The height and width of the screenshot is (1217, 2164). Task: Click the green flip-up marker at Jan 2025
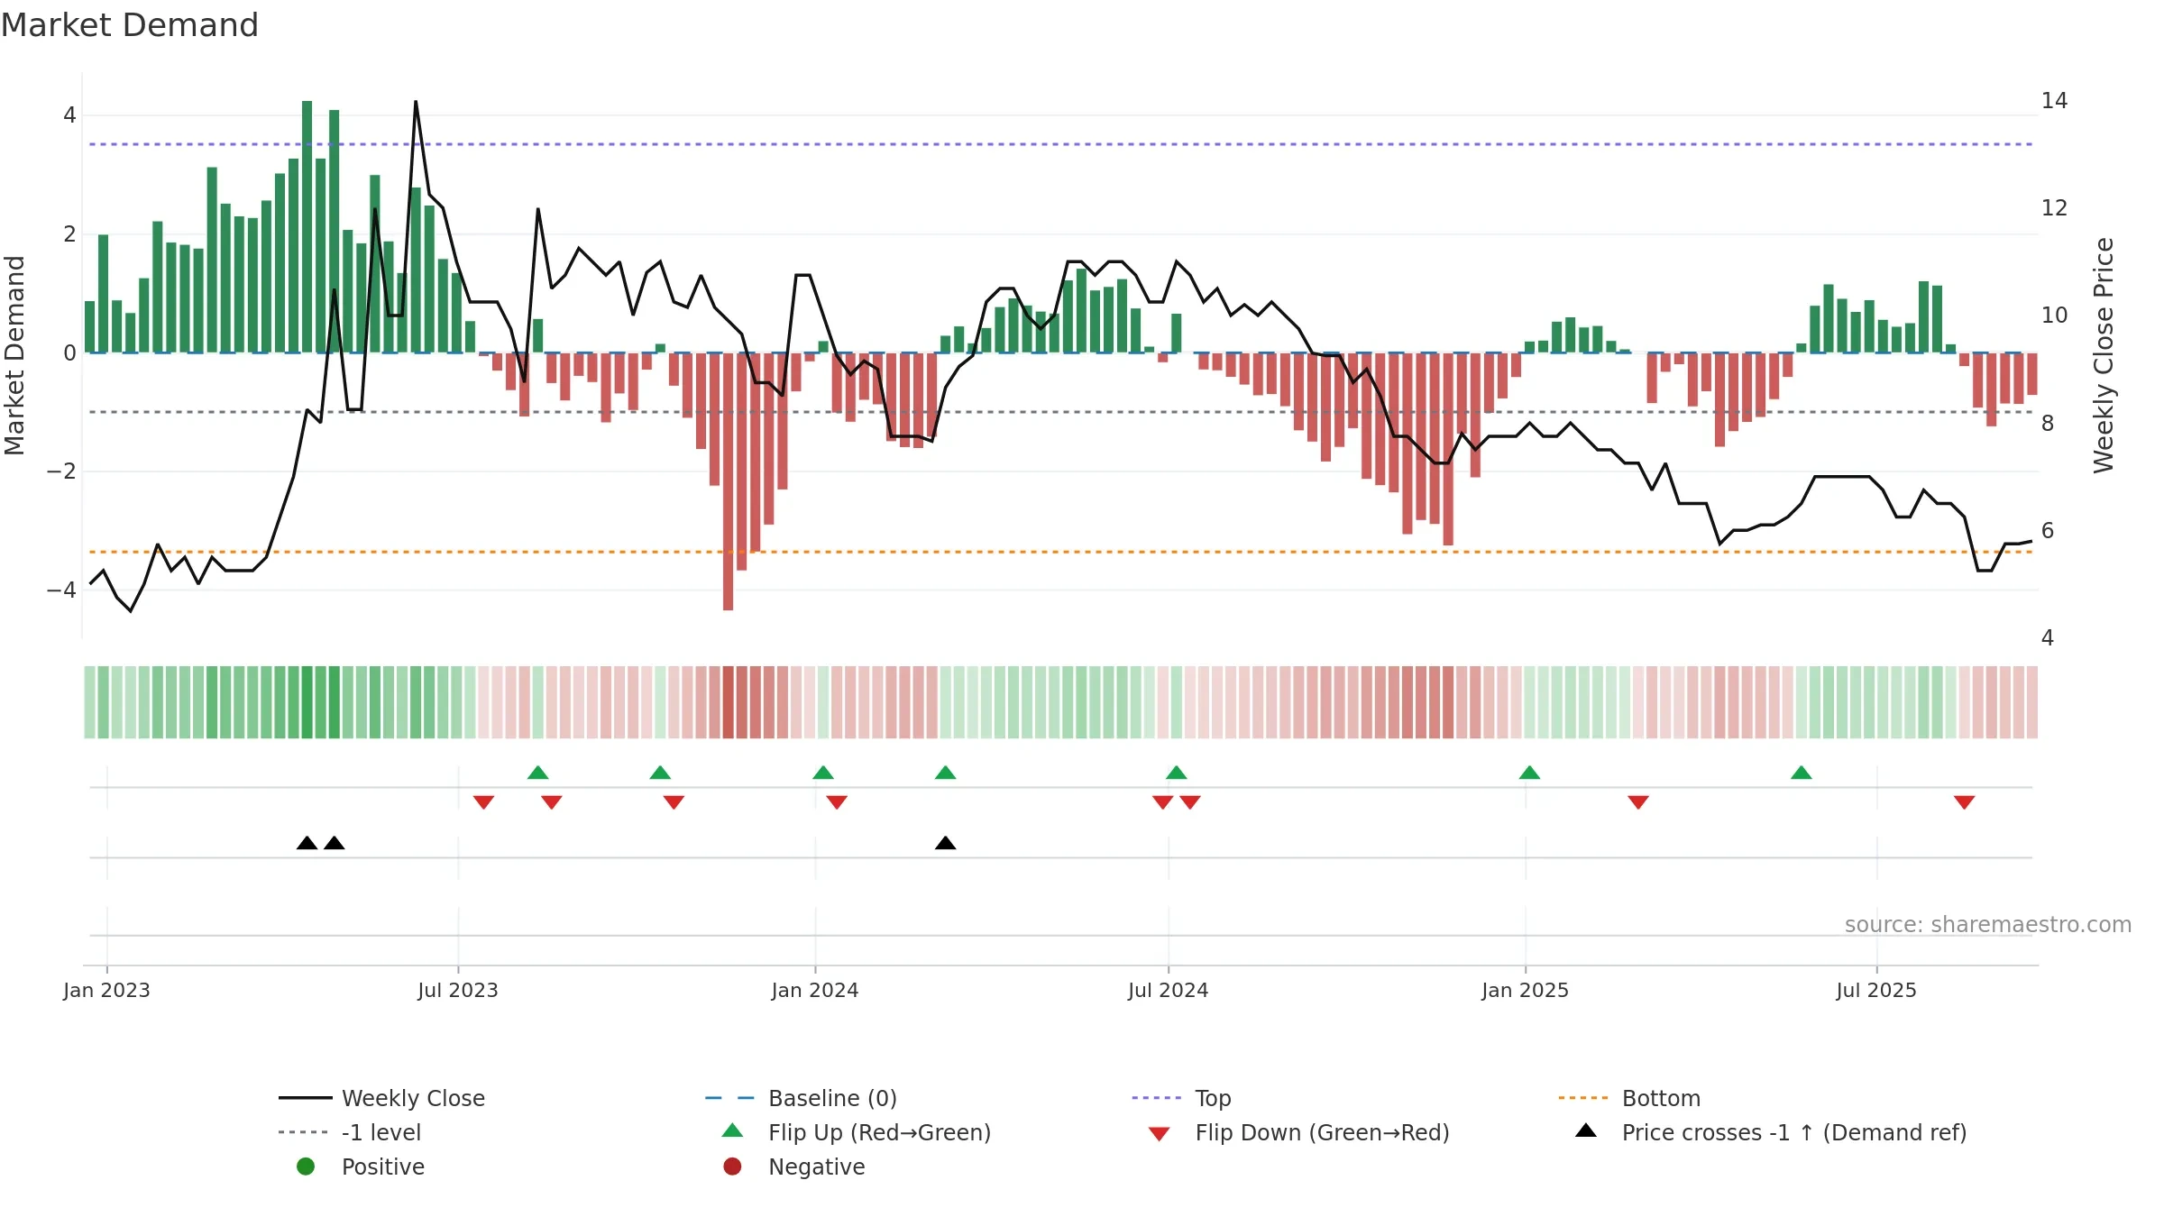(x=1530, y=773)
